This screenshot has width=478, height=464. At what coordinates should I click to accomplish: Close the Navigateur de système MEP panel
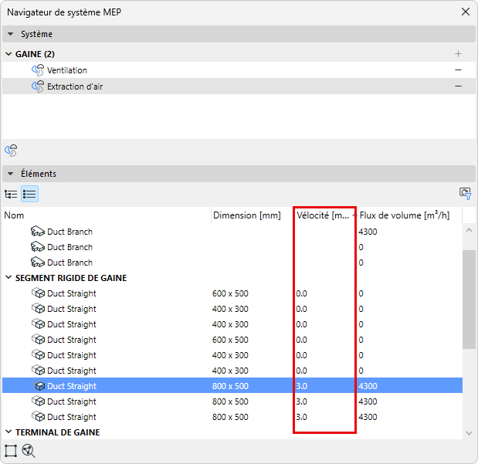click(465, 12)
